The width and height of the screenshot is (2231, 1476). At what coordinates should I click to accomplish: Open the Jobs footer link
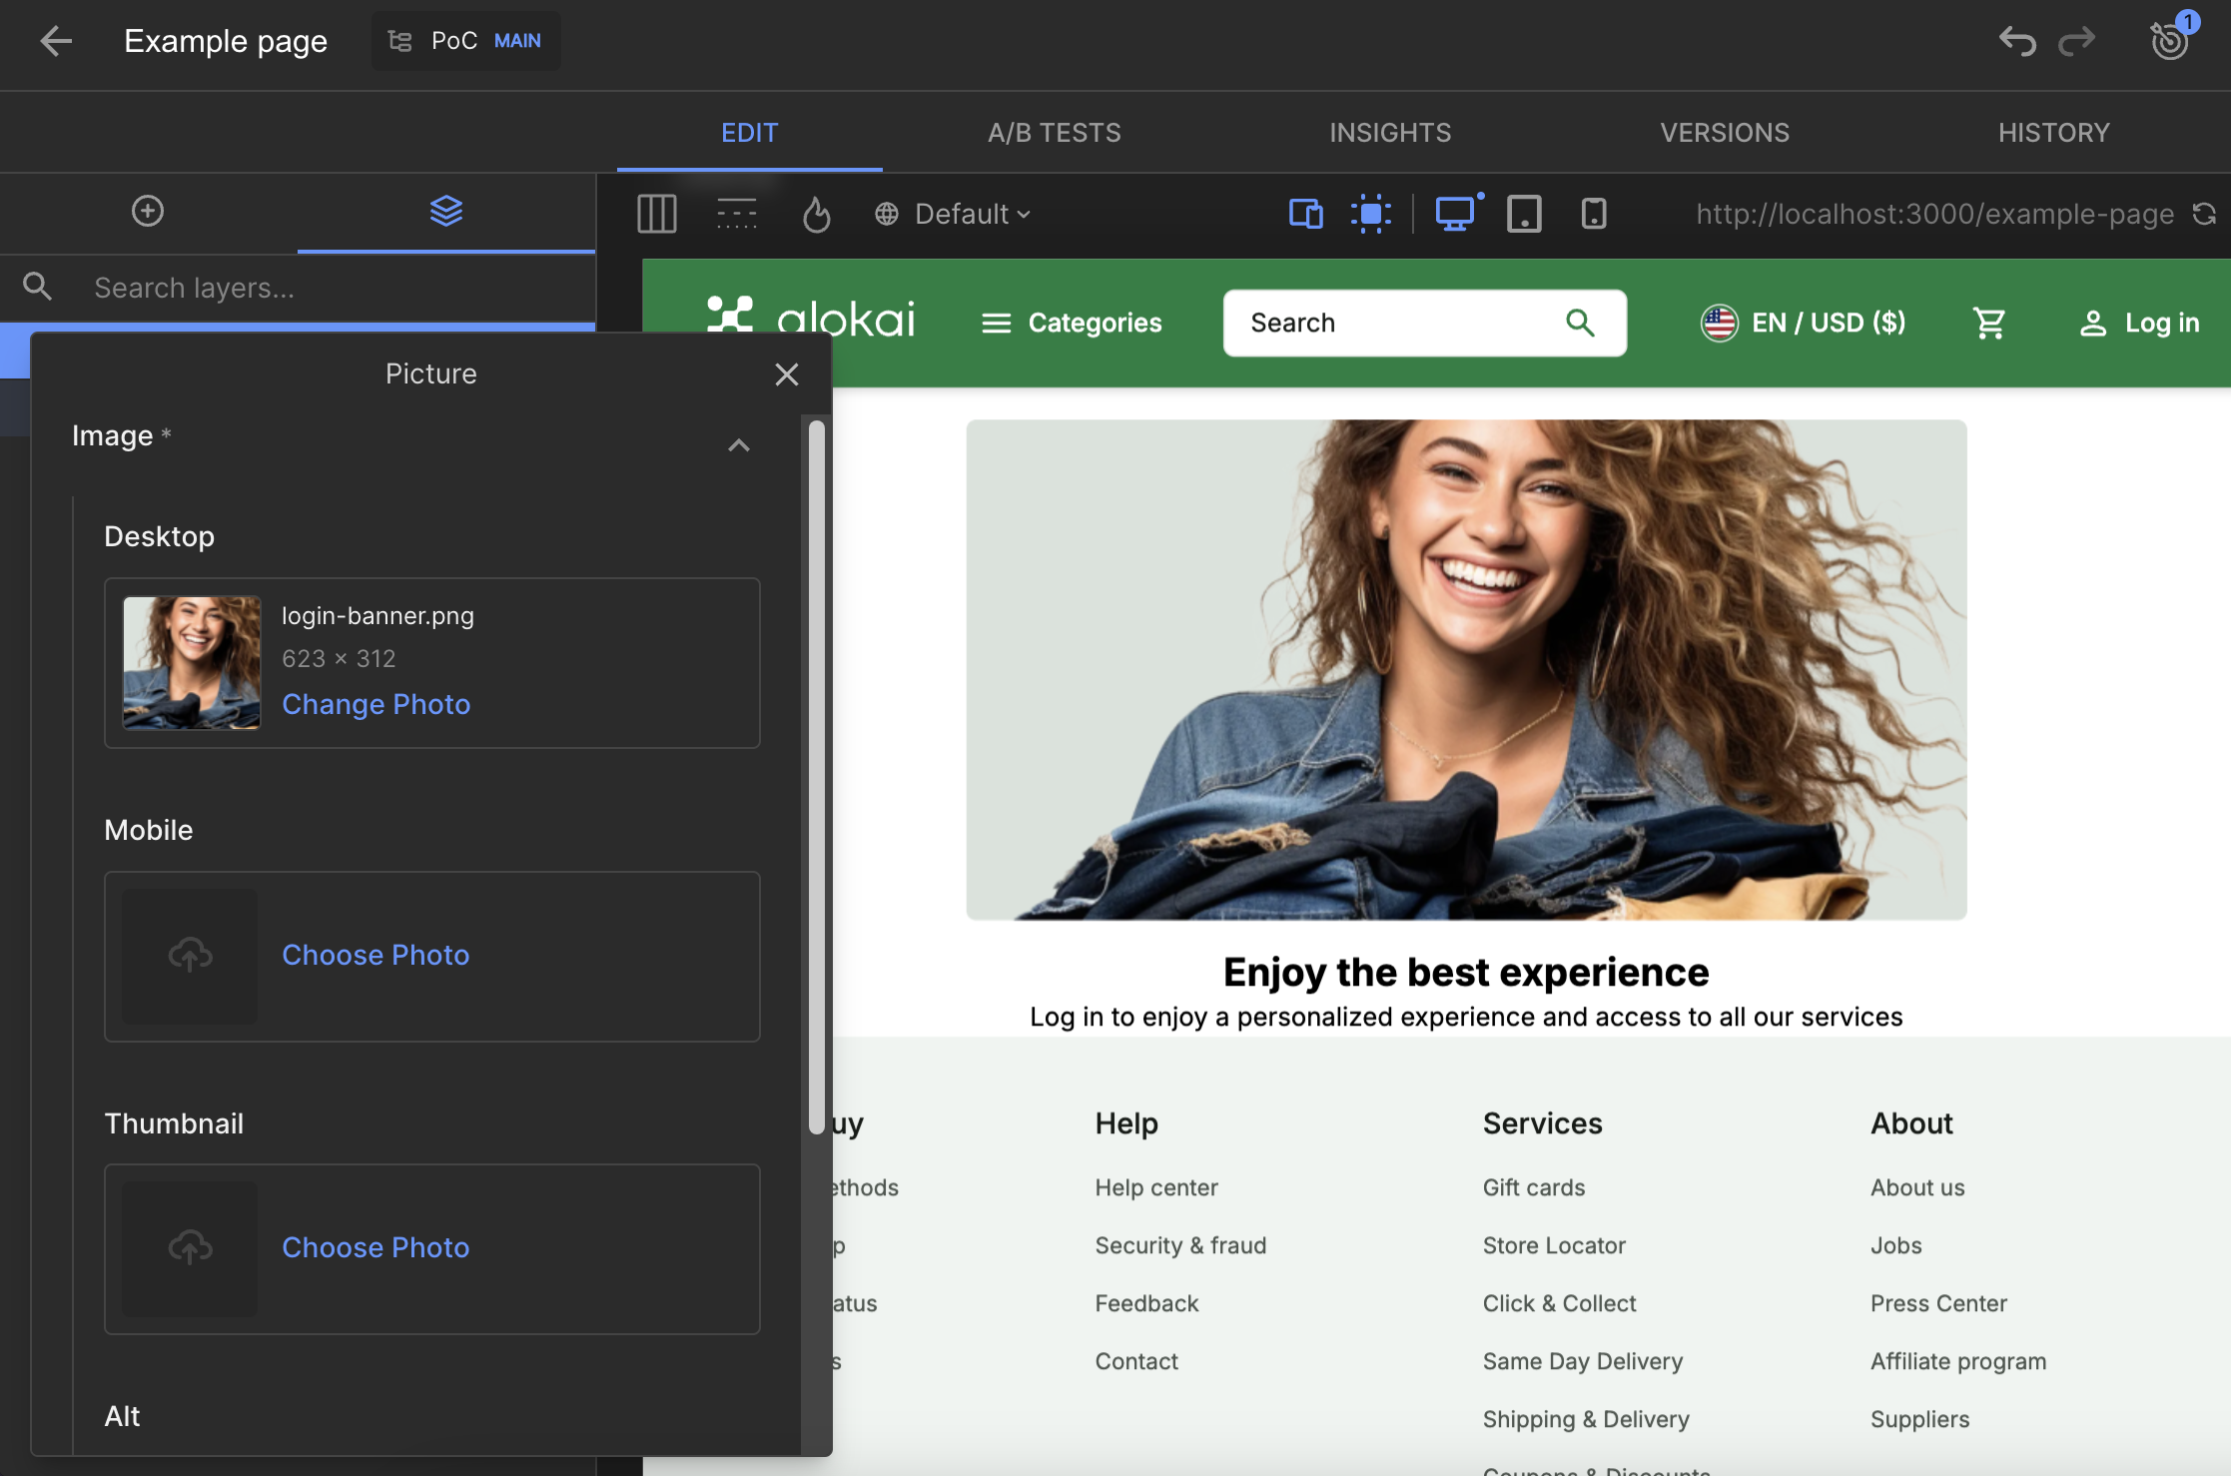click(x=1896, y=1245)
